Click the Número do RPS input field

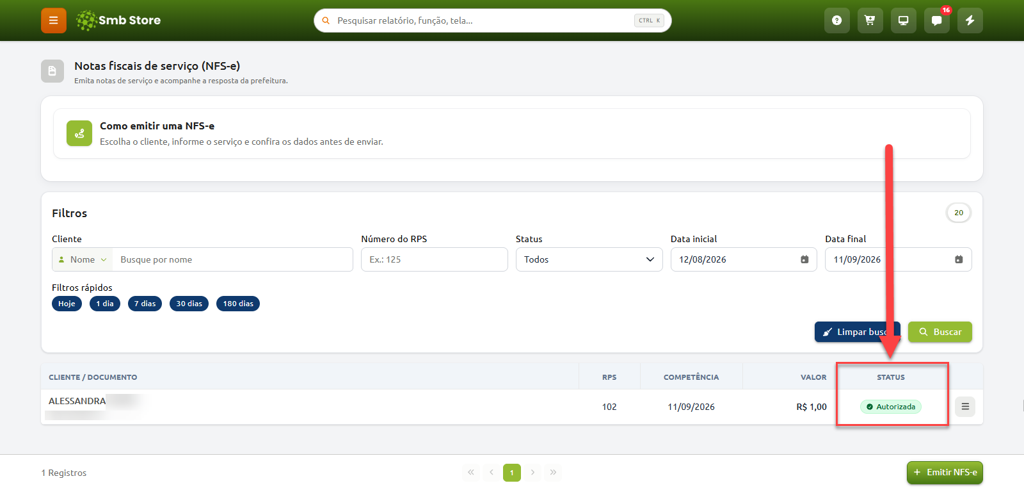click(435, 259)
